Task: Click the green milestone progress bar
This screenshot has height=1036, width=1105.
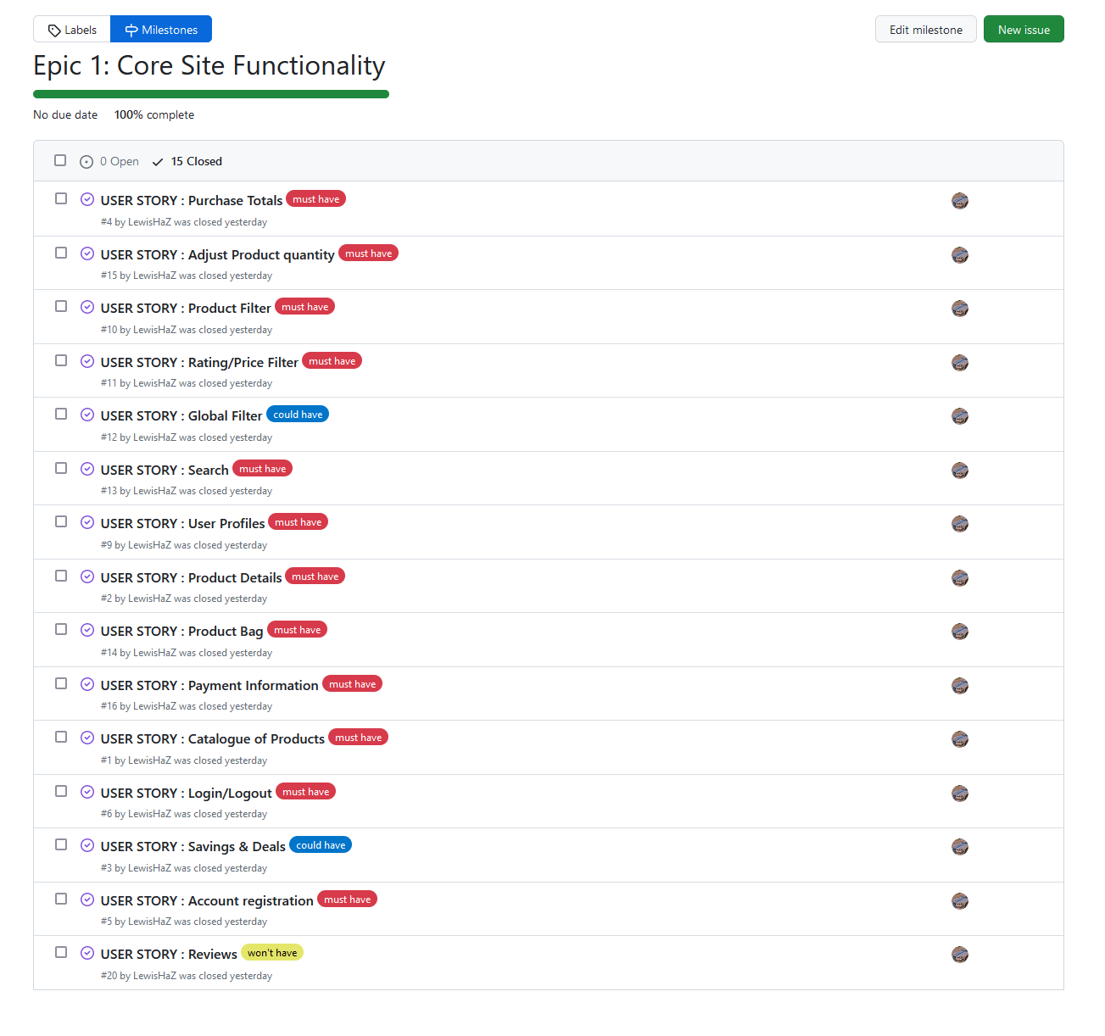Action: point(211,94)
